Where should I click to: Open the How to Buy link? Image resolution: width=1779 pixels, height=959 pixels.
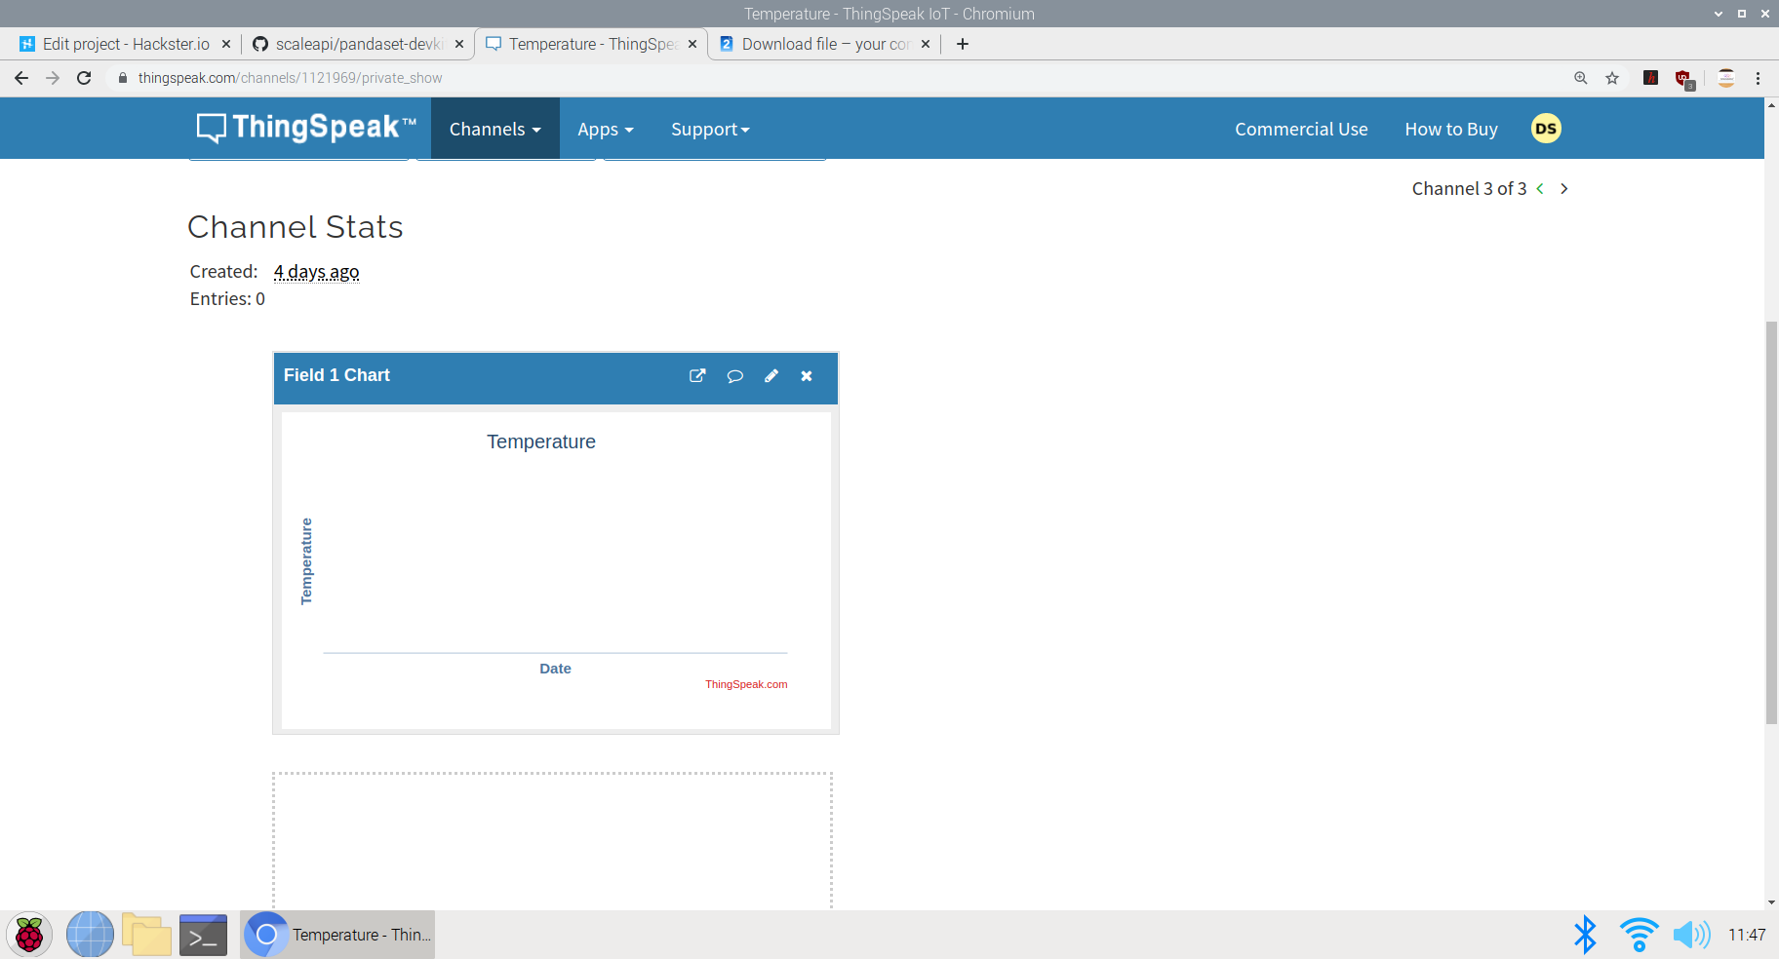point(1450,130)
